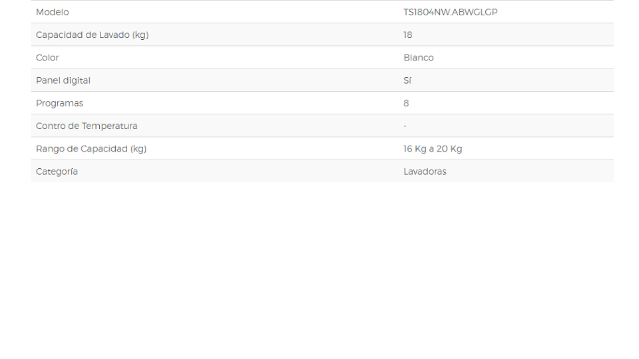
Task: Select the Panel digital label
Action: [63, 80]
